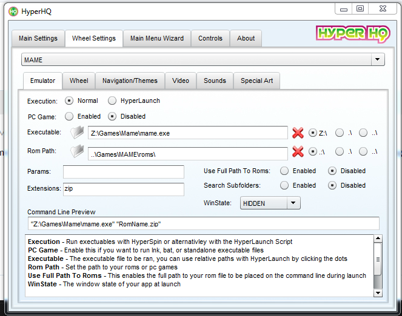Viewport: 402px width, 316px height.
Task: Enable Use Full Path To Roms
Action: pyautogui.click(x=284, y=171)
